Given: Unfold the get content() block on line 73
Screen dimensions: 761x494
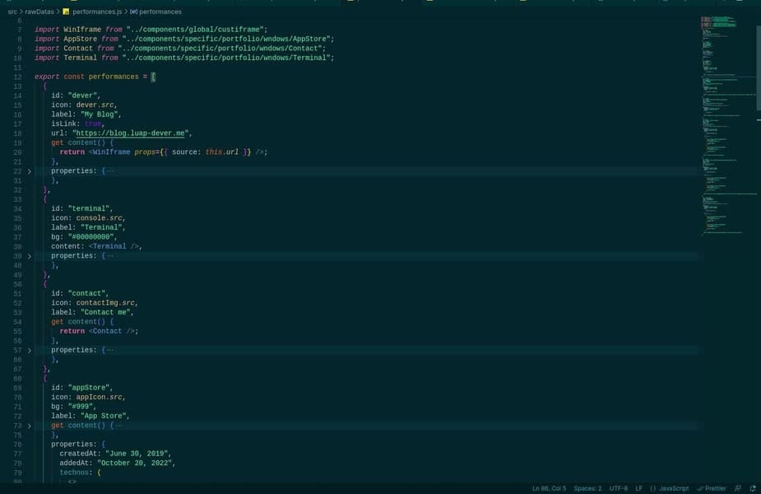Looking at the screenshot, I should click(29, 426).
